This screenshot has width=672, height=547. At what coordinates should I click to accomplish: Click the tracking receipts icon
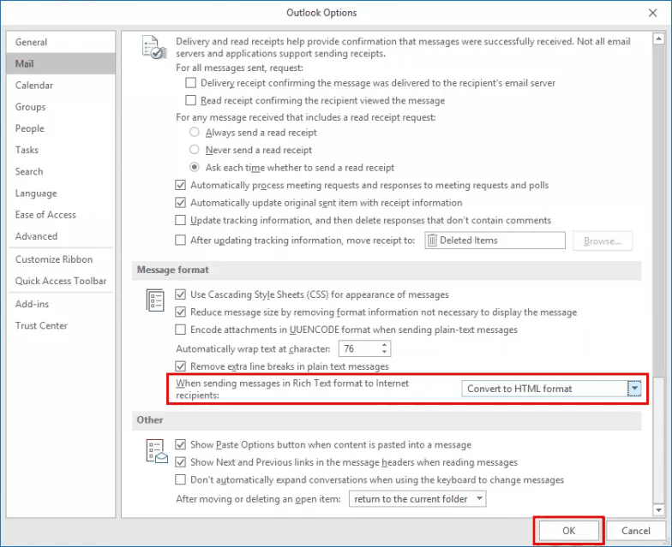154,48
